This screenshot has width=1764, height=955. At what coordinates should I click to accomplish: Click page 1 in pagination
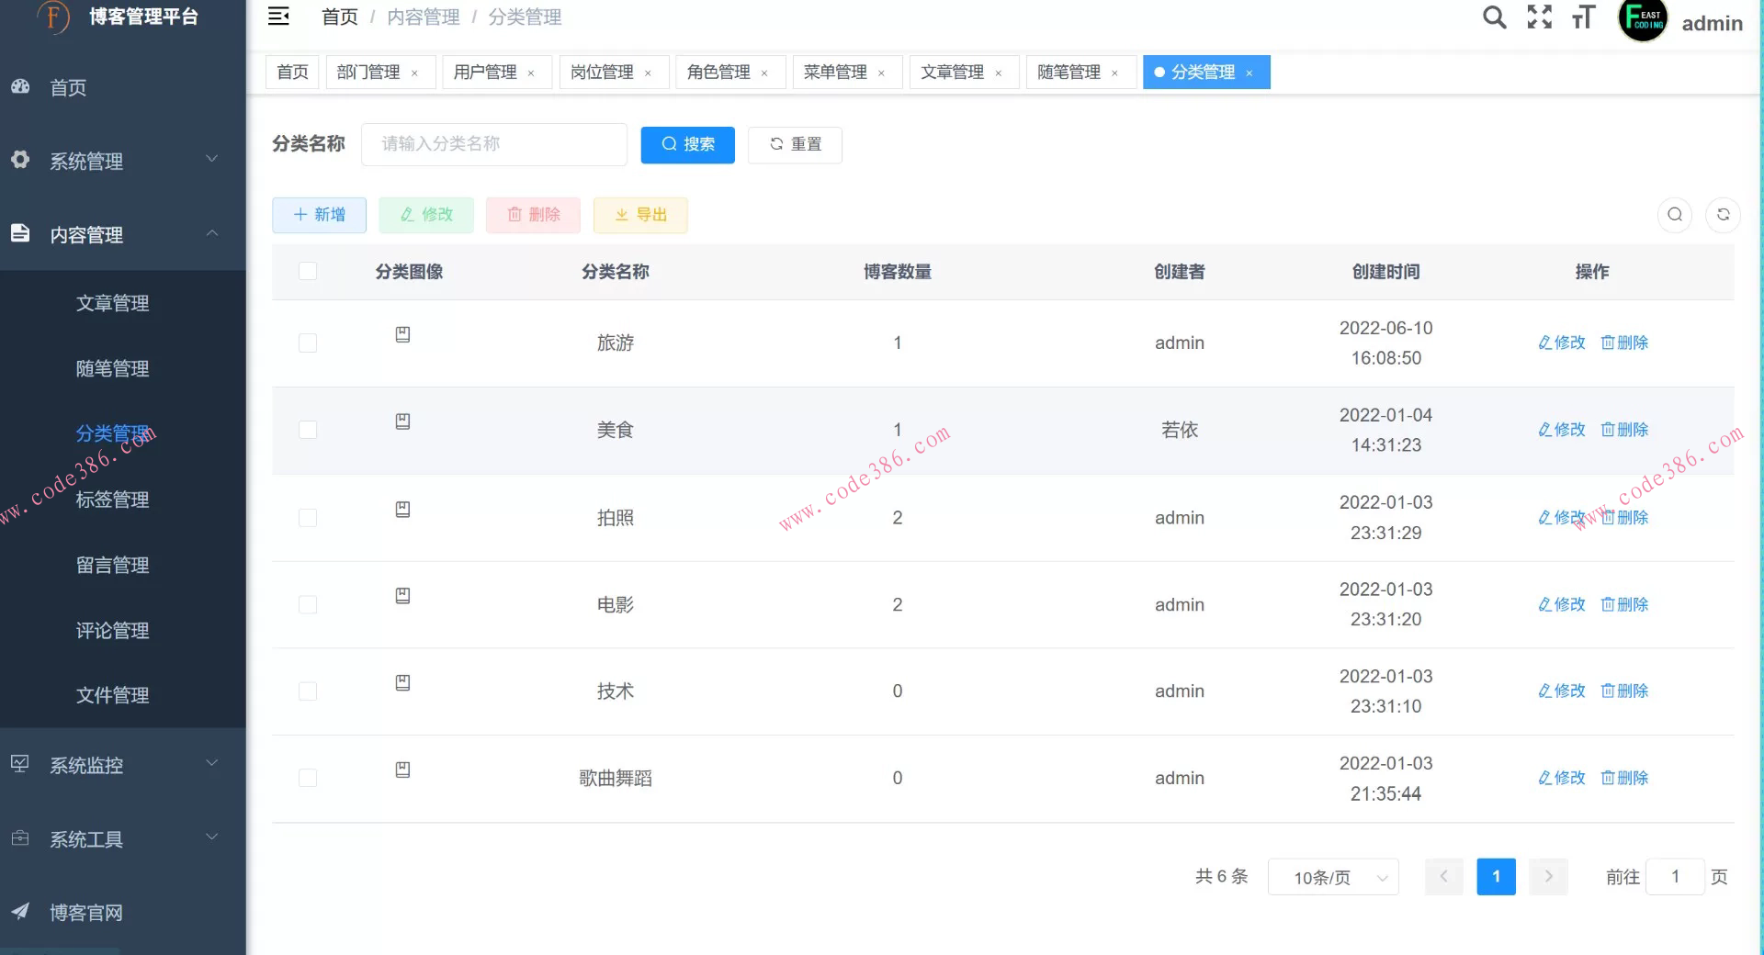click(x=1496, y=877)
